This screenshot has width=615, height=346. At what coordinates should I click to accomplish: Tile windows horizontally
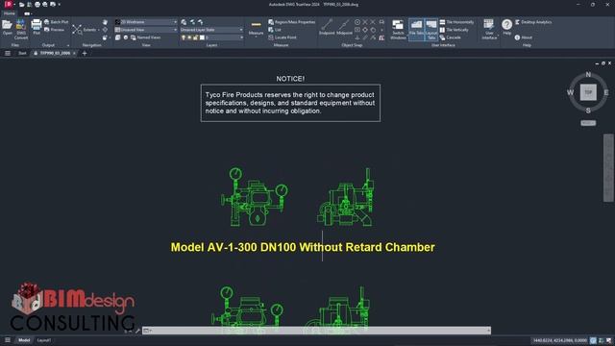[456, 22]
